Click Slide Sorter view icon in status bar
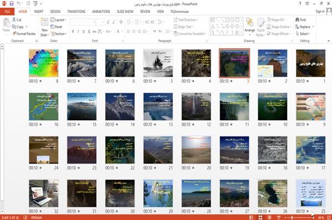 [261, 217]
